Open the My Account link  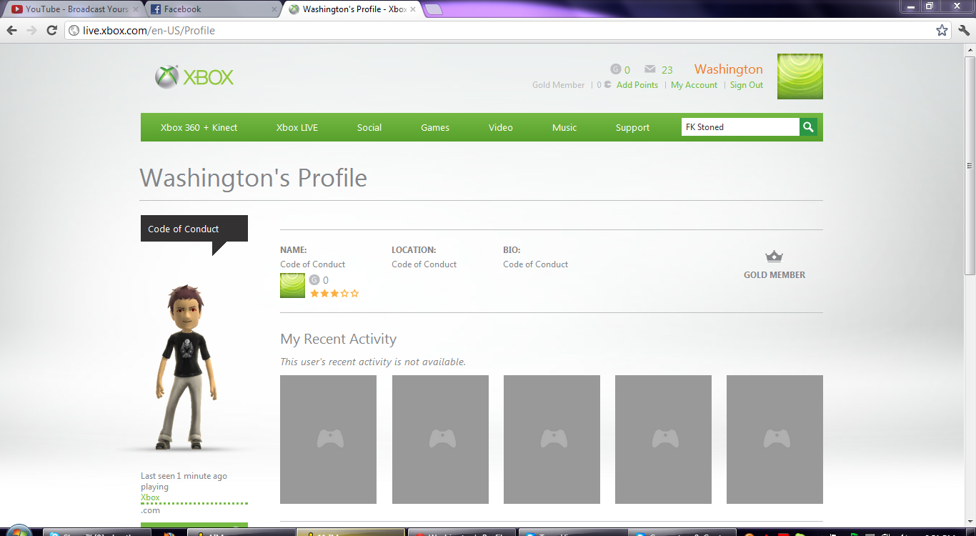coord(694,84)
